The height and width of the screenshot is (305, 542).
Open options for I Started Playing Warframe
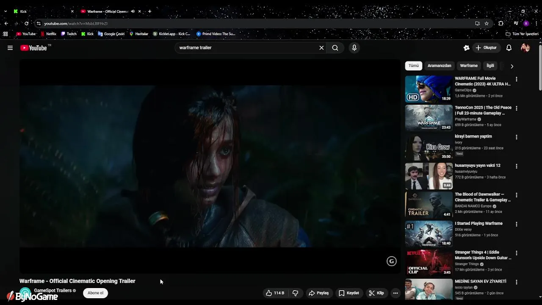click(x=516, y=224)
